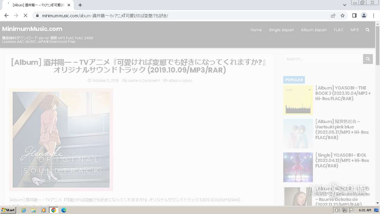Open Usotsuki pink blue thumbnail

[298, 134]
